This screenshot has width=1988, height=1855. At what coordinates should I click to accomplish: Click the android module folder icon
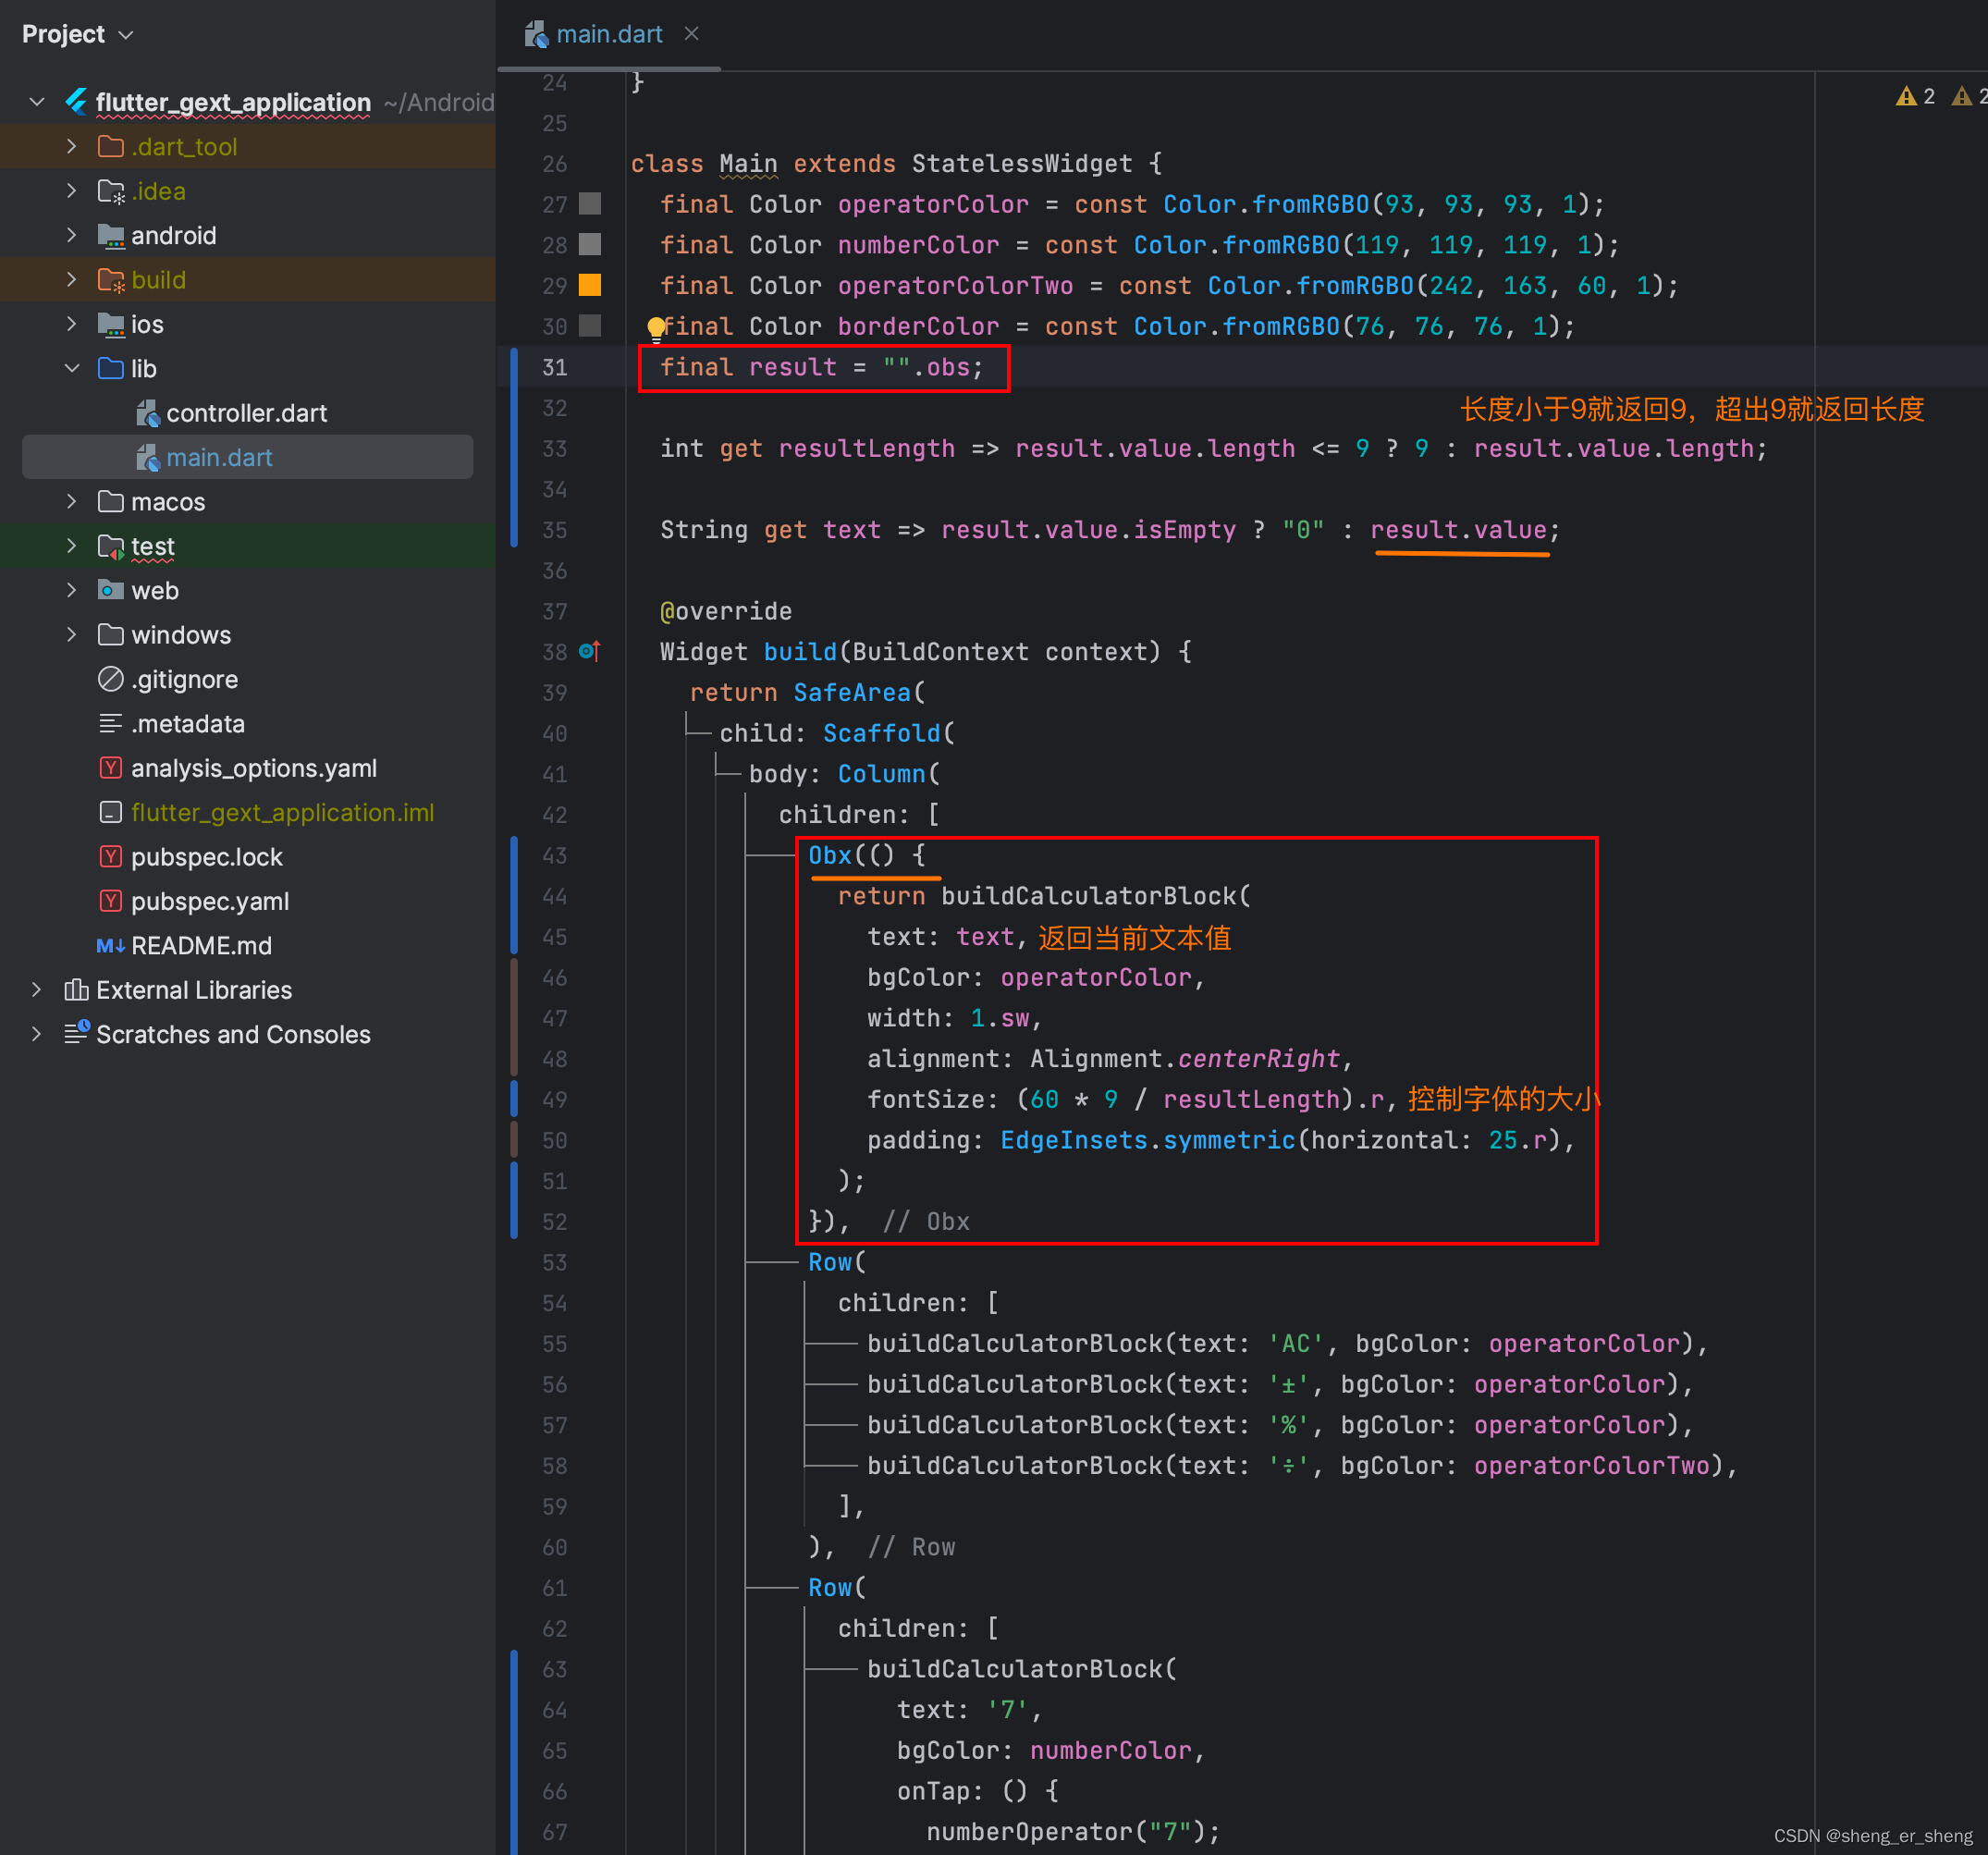click(111, 236)
